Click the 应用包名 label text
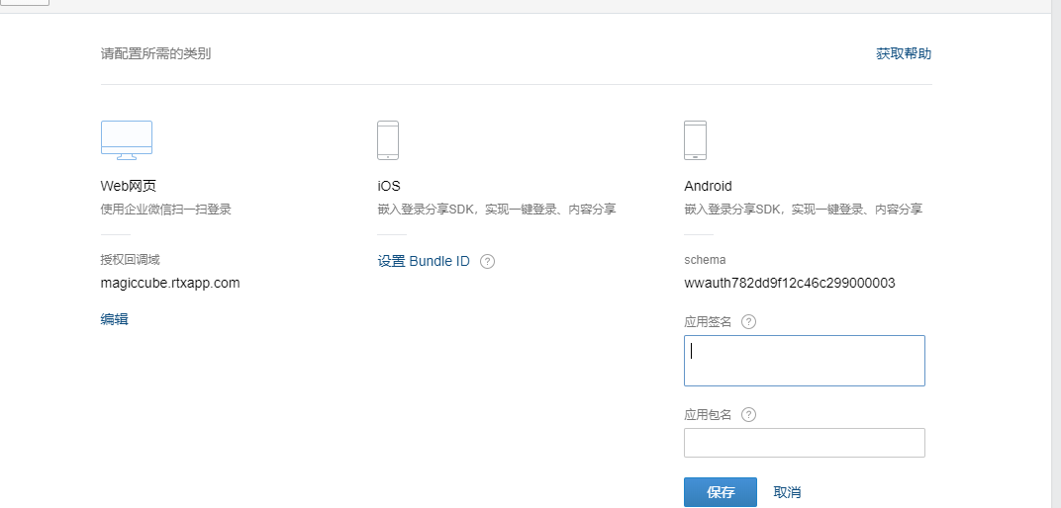The width and height of the screenshot is (1061, 508). 708,415
